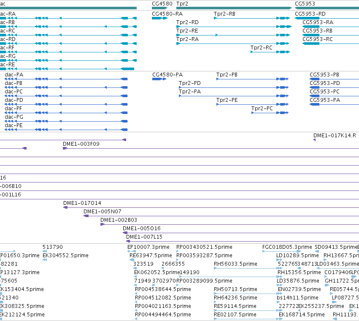The height and width of the screenshot is (321, 359).
Task: Click the Tpr2-PC protein label
Action: pos(262,109)
